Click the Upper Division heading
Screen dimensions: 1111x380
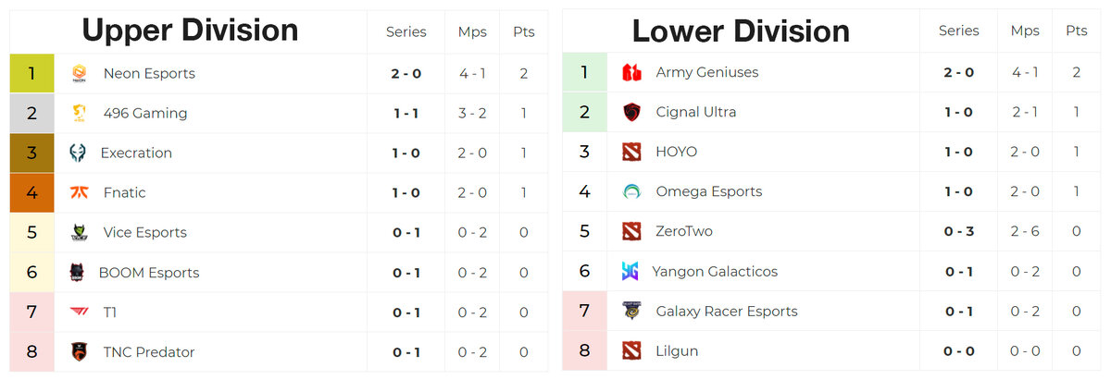(190, 31)
